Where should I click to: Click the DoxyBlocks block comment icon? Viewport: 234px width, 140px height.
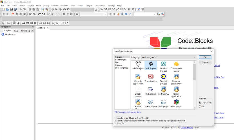point(39,14)
